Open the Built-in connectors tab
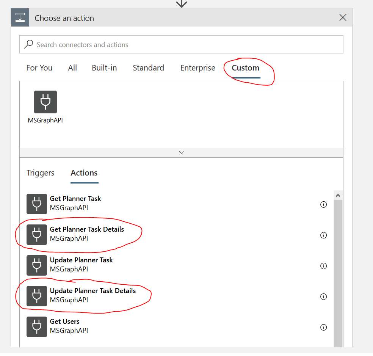 pyautogui.click(x=104, y=68)
